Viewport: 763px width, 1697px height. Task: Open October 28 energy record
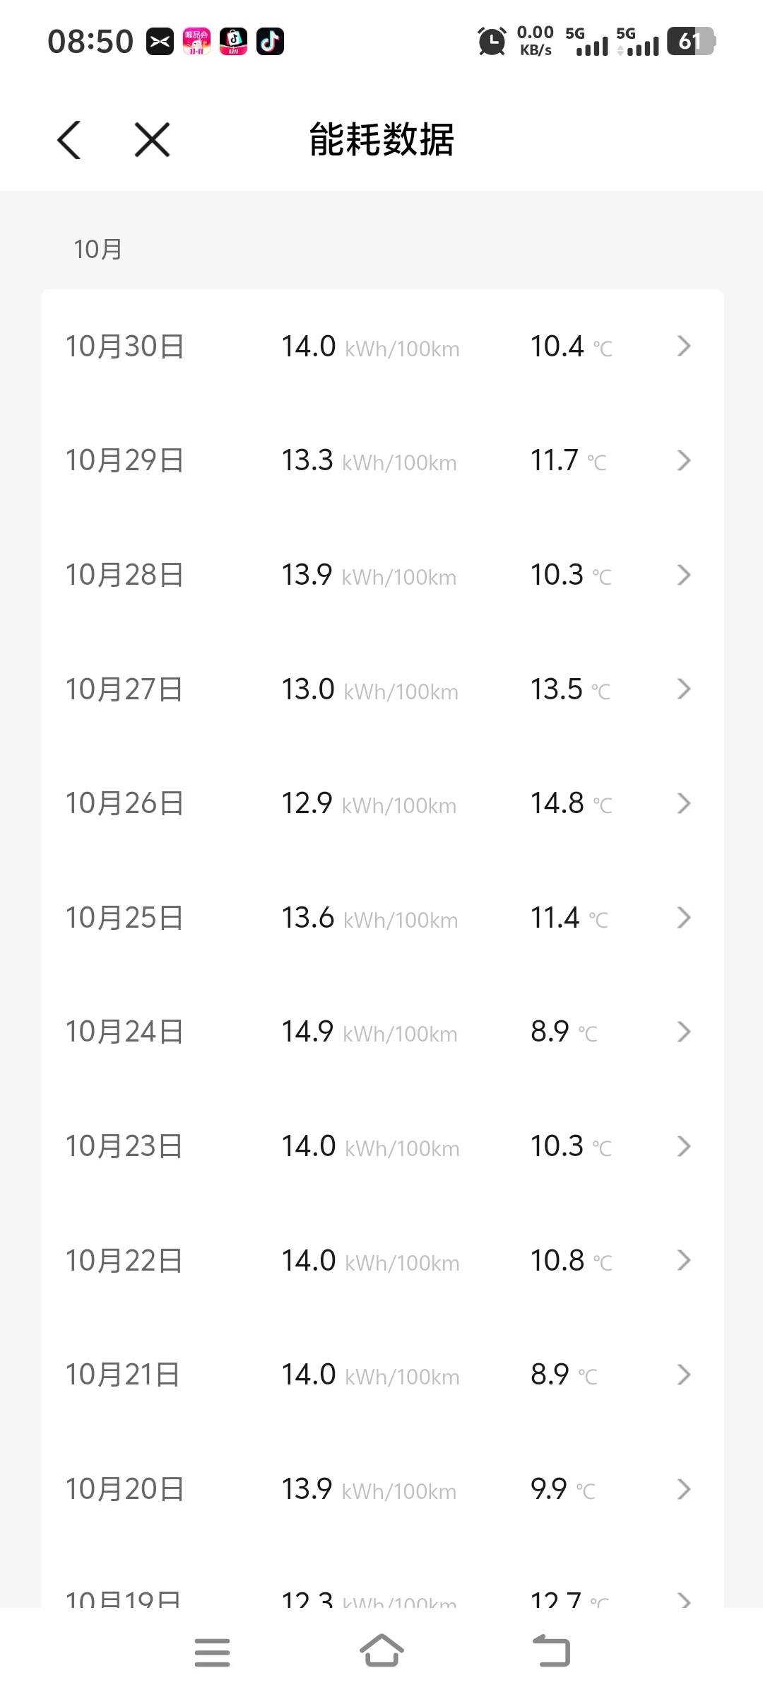[x=381, y=575]
